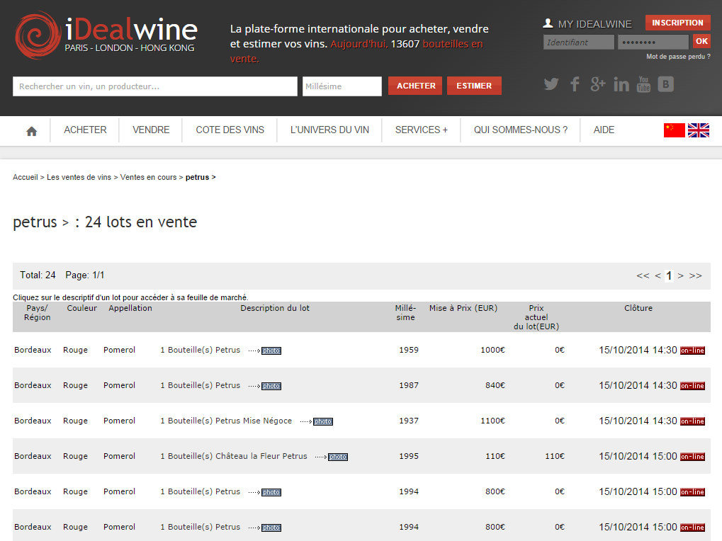Open lot Château la Fleur Petrus
This screenshot has width=722, height=541.
click(233, 456)
